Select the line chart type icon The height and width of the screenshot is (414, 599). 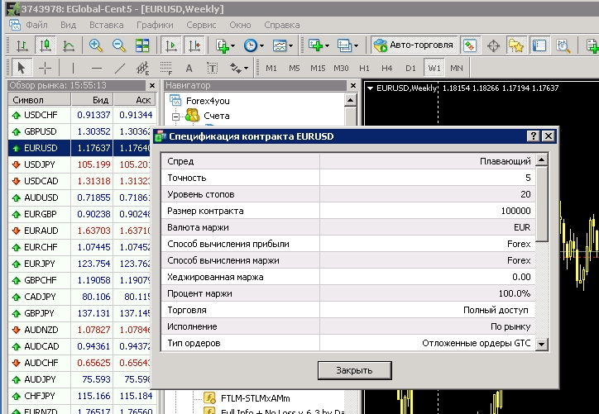pos(69,45)
